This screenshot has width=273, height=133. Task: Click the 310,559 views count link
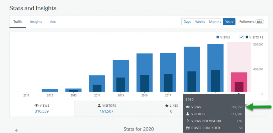click(42, 111)
